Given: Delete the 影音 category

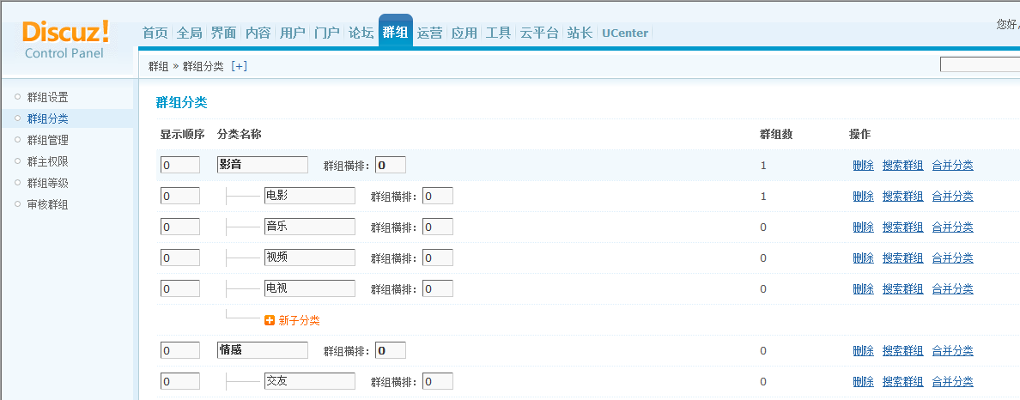Looking at the screenshot, I should click(863, 166).
